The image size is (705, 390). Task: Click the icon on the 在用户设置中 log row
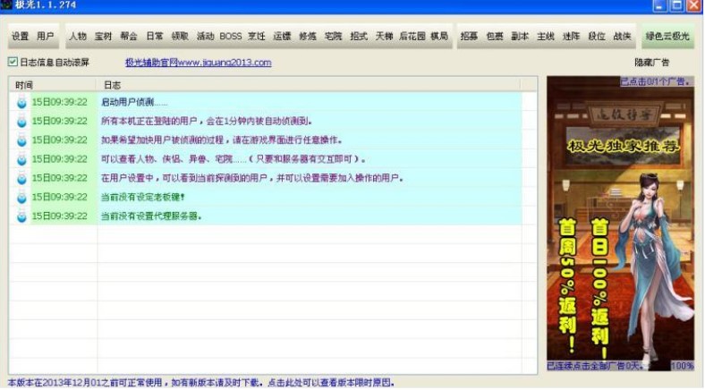pos(21,178)
